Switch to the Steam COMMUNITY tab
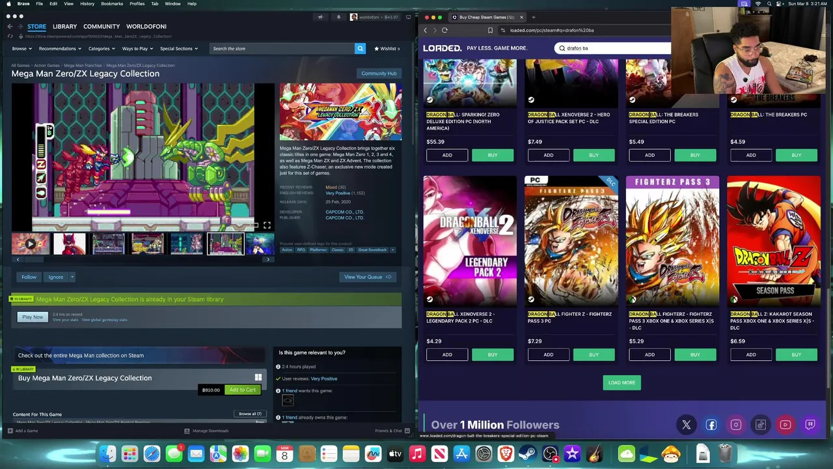Viewport: 833px width, 469px height. point(102,26)
